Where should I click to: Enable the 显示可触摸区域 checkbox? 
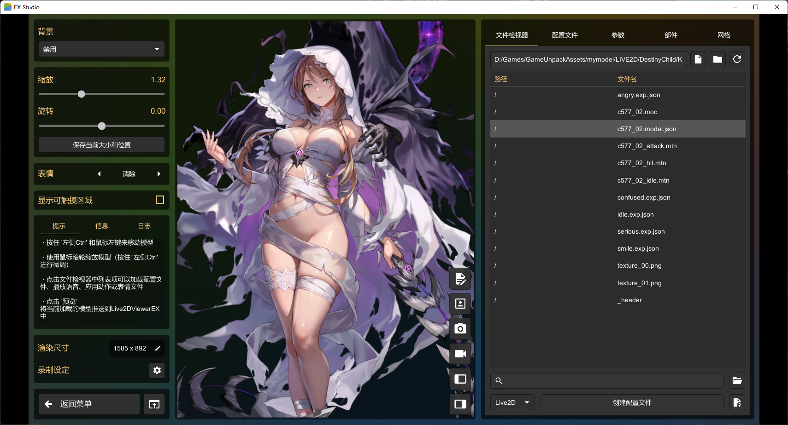160,200
